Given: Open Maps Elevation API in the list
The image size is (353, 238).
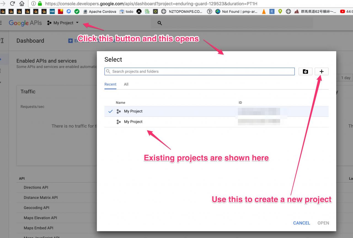Looking at the screenshot, I should pyautogui.click(x=40, y=218).
